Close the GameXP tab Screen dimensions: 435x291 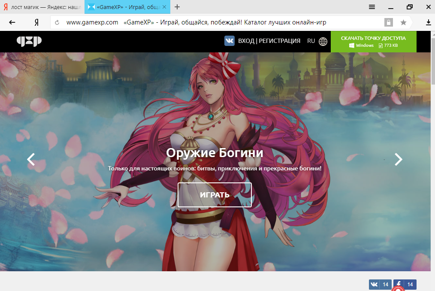point(164,7)
